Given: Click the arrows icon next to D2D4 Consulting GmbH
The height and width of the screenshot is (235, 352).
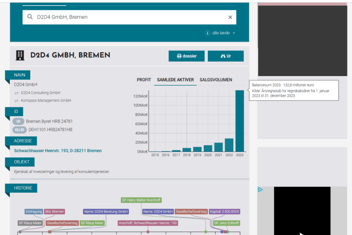Looking at the screenshot, I should 16,93.
